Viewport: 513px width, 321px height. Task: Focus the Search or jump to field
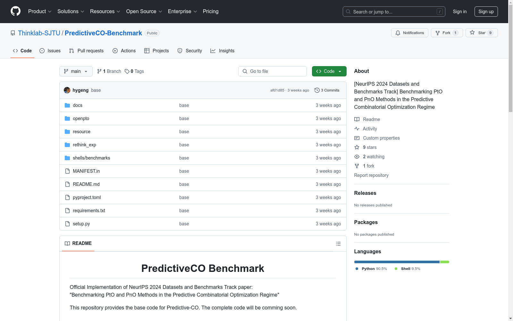[394, 12]
